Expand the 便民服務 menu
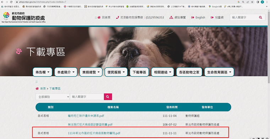 tap(116, 72)
